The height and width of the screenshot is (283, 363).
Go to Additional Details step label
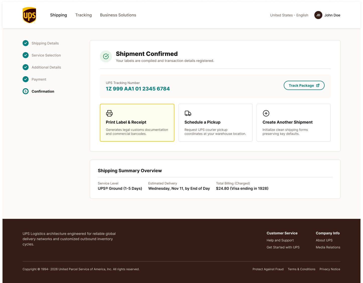click(x=46, y=67)
